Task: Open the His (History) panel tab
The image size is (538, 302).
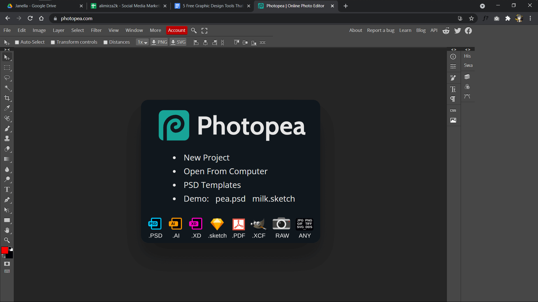Action: click(467, 56)
